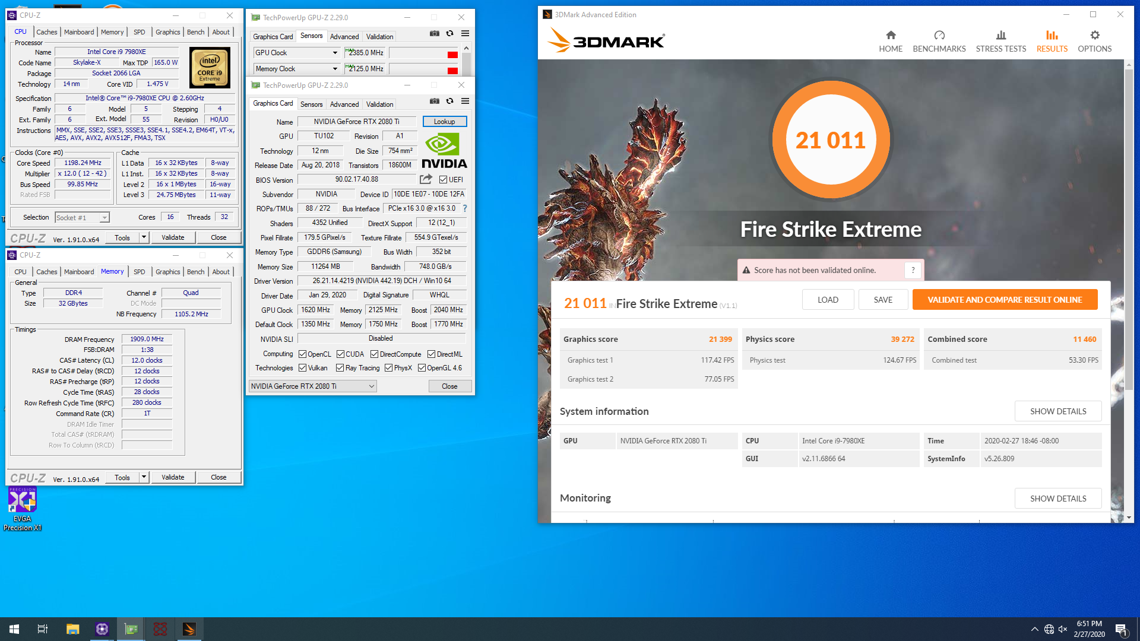
Task: Open EVGA Precision X1 desktop icon
Action: pyautogui.click(x=23, y=509)
